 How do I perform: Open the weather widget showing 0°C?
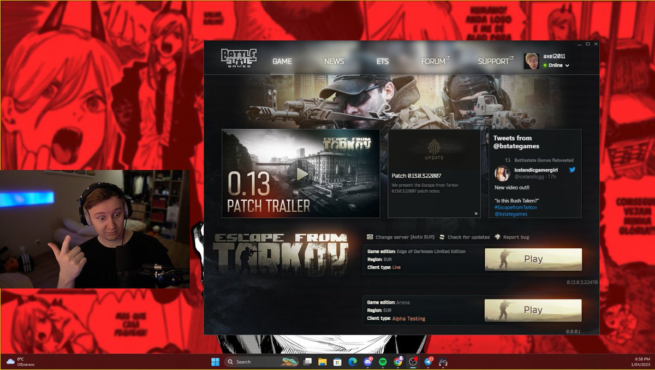(x=19, y=361)
